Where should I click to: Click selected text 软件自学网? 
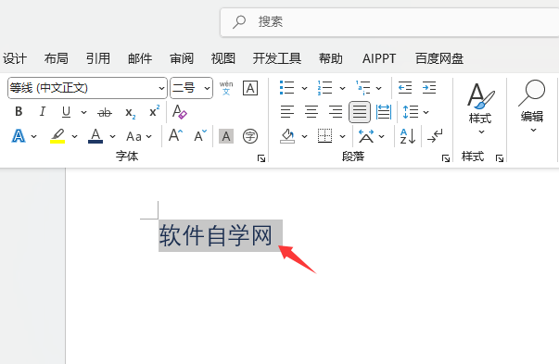click(x=216, y=235)
